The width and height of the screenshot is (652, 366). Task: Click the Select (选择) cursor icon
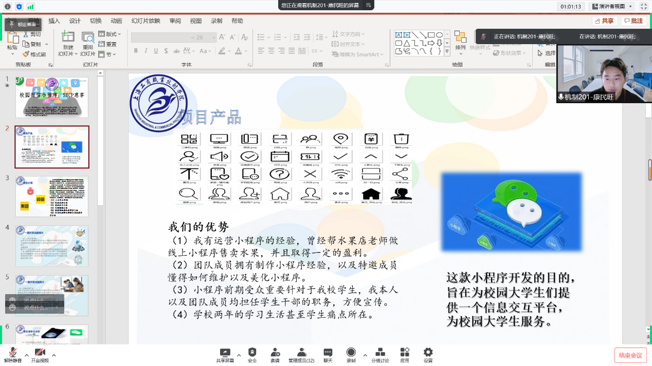(x=540, y=53)
